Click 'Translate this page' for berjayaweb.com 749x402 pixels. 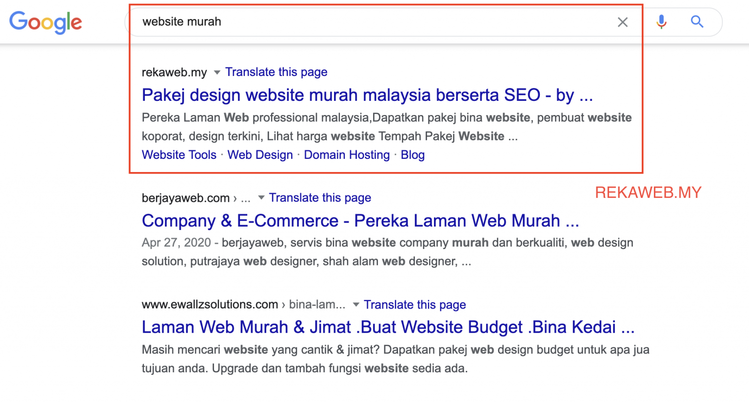point(320,198)
